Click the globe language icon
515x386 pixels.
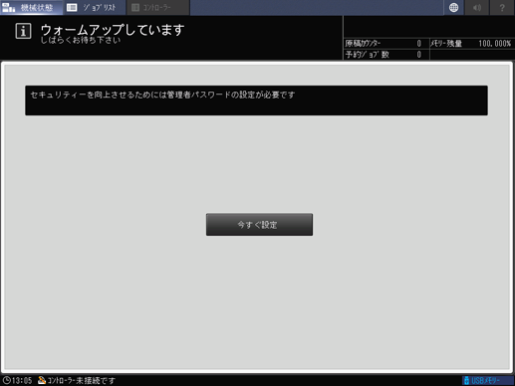pyautogui.click(x=453, y=7)
